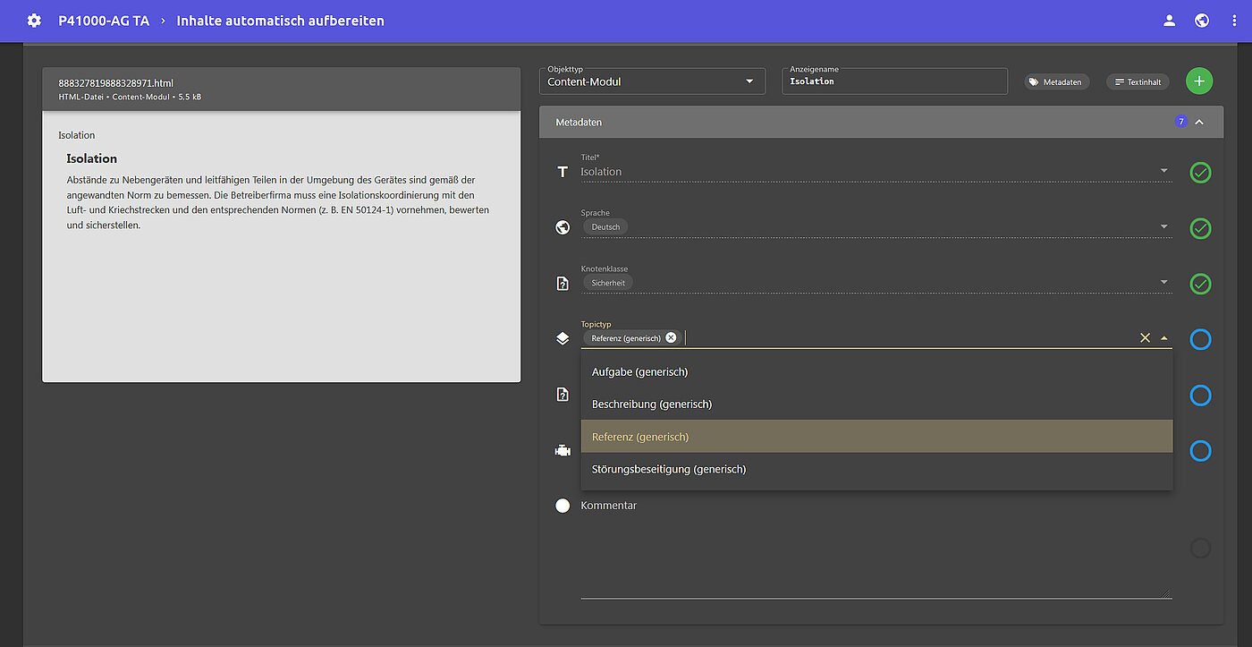Click the Anzeigename input field
This screenshot has width=1252, height=647.
[894, 81]
